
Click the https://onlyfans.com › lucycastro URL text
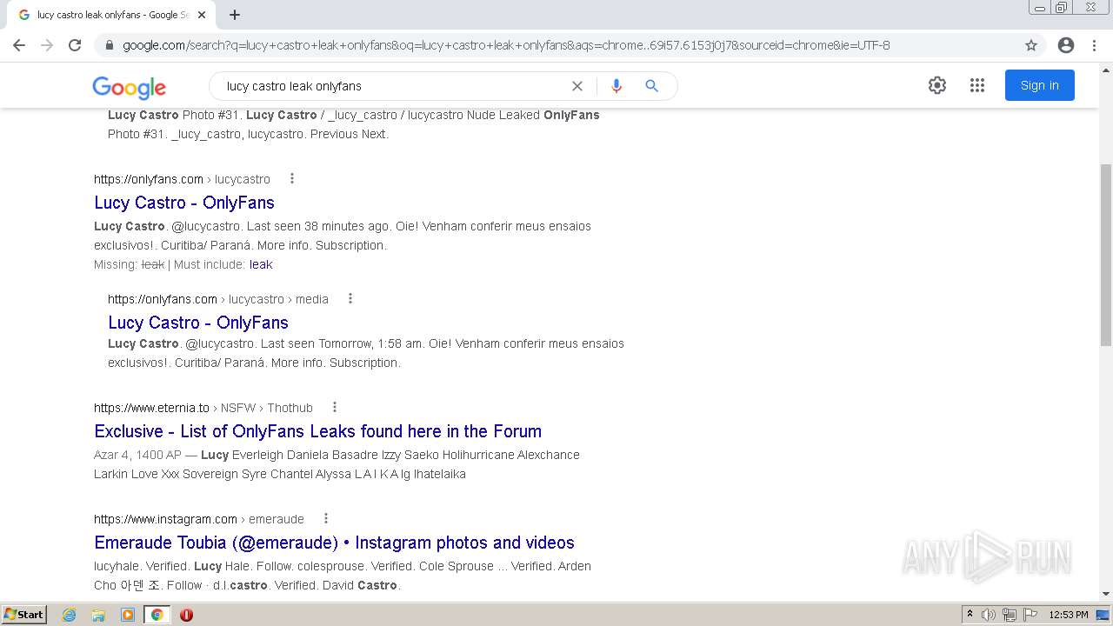pos(182,179)
